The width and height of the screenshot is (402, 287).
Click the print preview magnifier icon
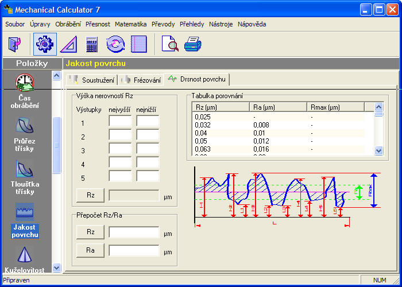pyautogui.click(x=170, y=44)
